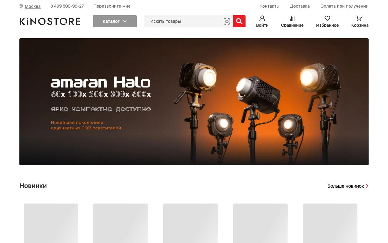This screenshot has height=243, width=388.
Task: Open the Избранное heart icon
Action: (327, 18)
